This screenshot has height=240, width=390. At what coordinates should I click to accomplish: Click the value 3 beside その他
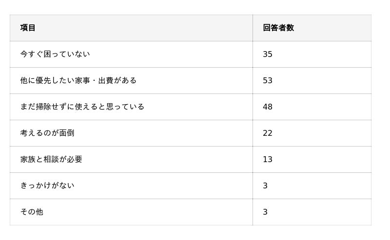tap(265, 212)
